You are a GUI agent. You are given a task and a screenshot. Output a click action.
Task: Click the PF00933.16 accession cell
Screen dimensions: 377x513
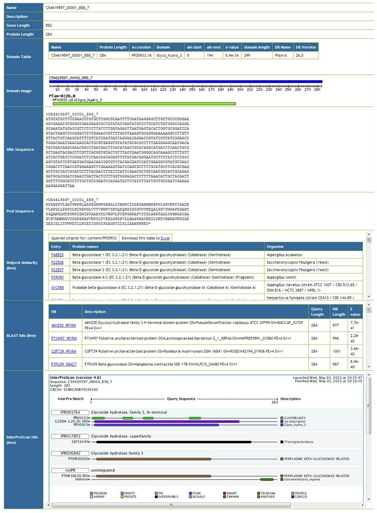[141, 55]
